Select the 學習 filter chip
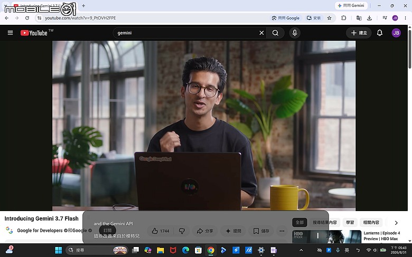This screenshot has height=257, width=412. (350, 223)
